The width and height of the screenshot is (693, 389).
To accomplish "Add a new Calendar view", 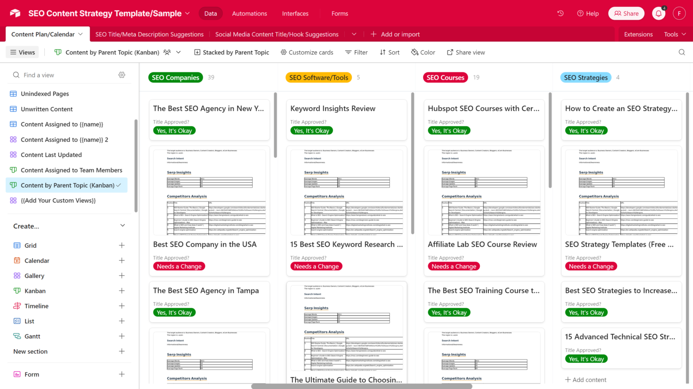I will (x=122, y=261).
